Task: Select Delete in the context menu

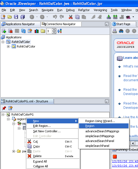Action: tap(52, 156)
